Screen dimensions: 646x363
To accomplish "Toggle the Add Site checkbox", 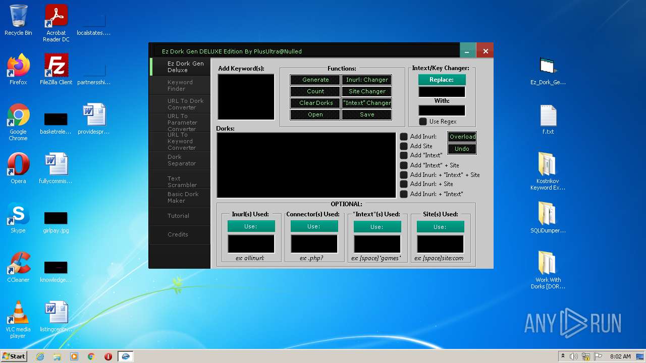I will click(x=404, y=146).
